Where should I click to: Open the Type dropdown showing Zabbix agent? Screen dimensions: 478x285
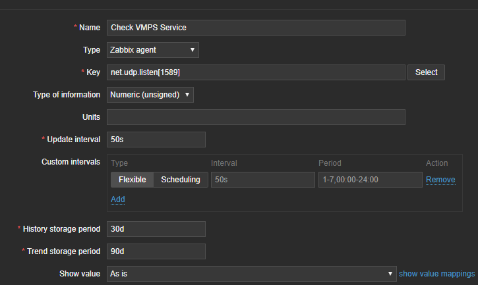[152, 49]
